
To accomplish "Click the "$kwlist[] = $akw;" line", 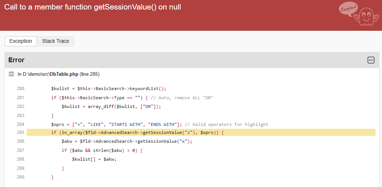I will click(94, 159).
